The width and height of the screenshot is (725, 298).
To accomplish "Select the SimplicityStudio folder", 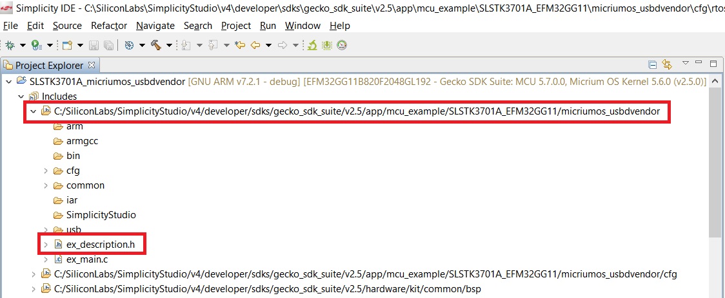I will click(x=101, y=215).
